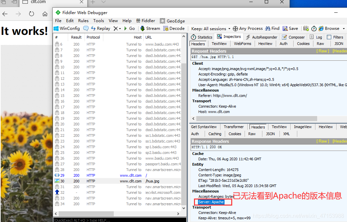Switch to the Log tab
Screen dimensions: 347x222
click(x=316, y=37)
